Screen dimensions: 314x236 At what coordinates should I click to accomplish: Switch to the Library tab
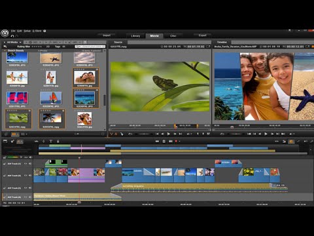point(135,36)
